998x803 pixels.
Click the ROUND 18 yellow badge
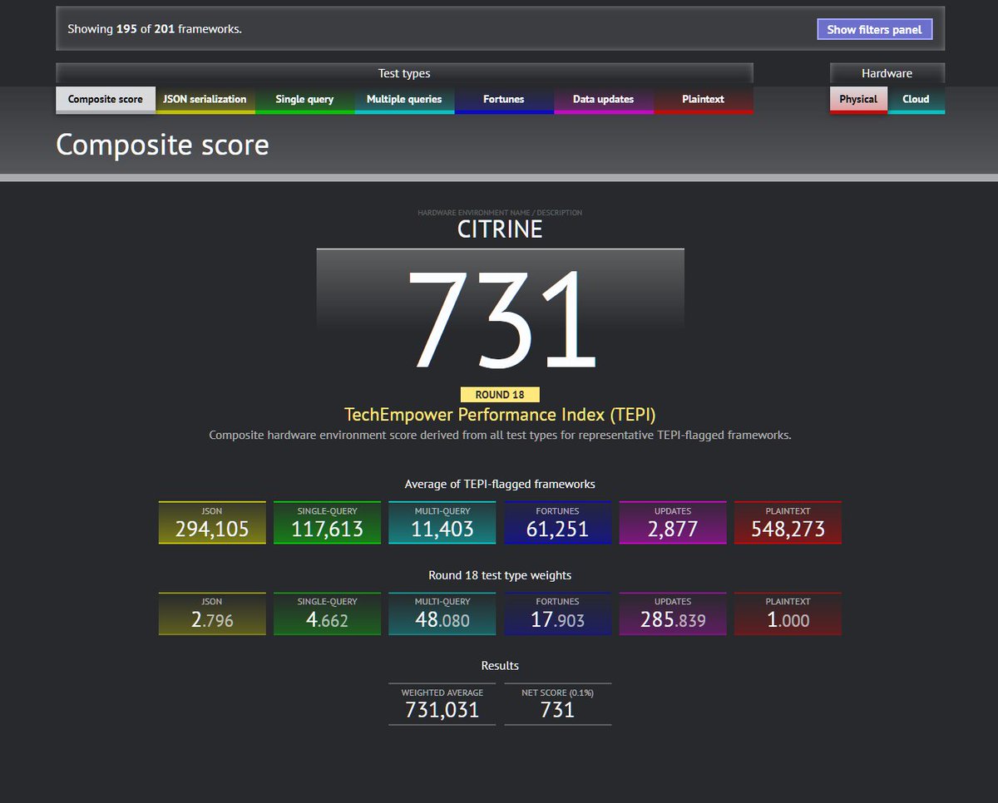[x=500, y=395]
